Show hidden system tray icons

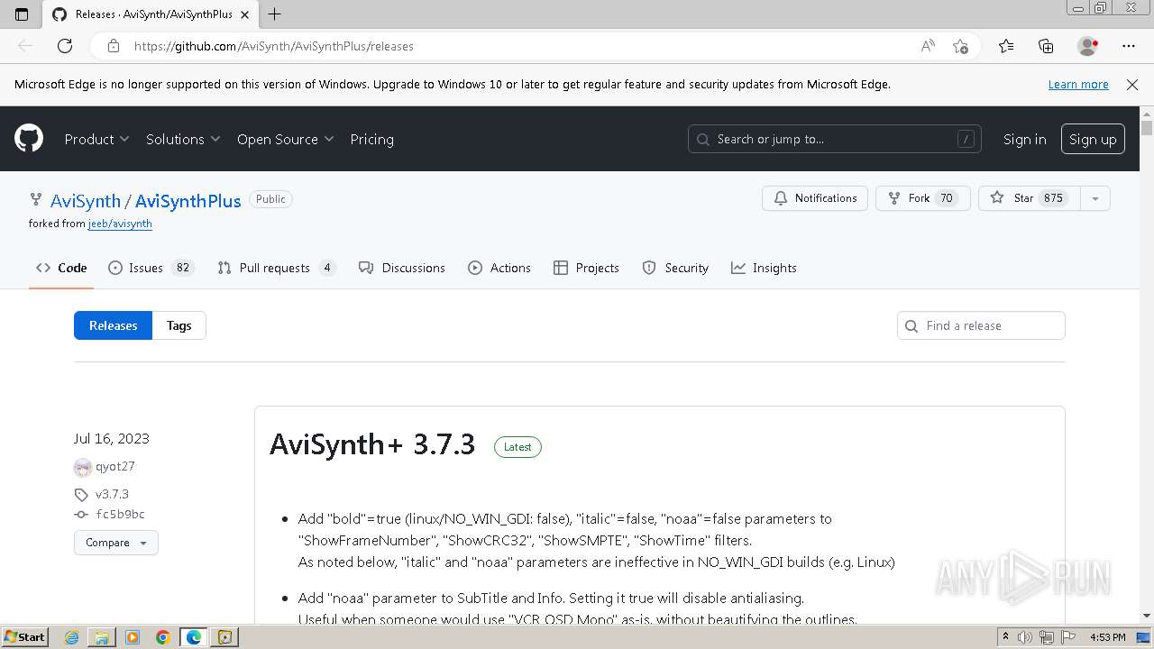[x=1008, y=637]
